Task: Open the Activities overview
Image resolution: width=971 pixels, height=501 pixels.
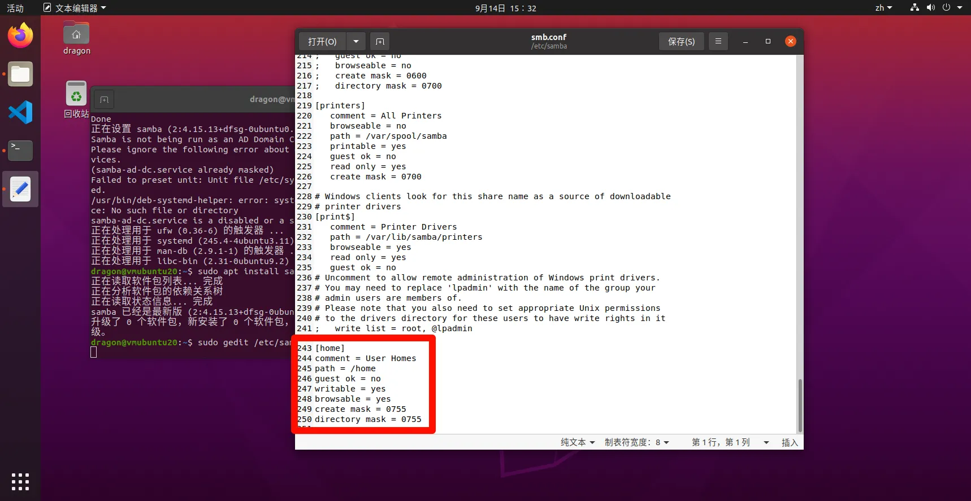Action: pyautogui.click(x=15, y=8)
